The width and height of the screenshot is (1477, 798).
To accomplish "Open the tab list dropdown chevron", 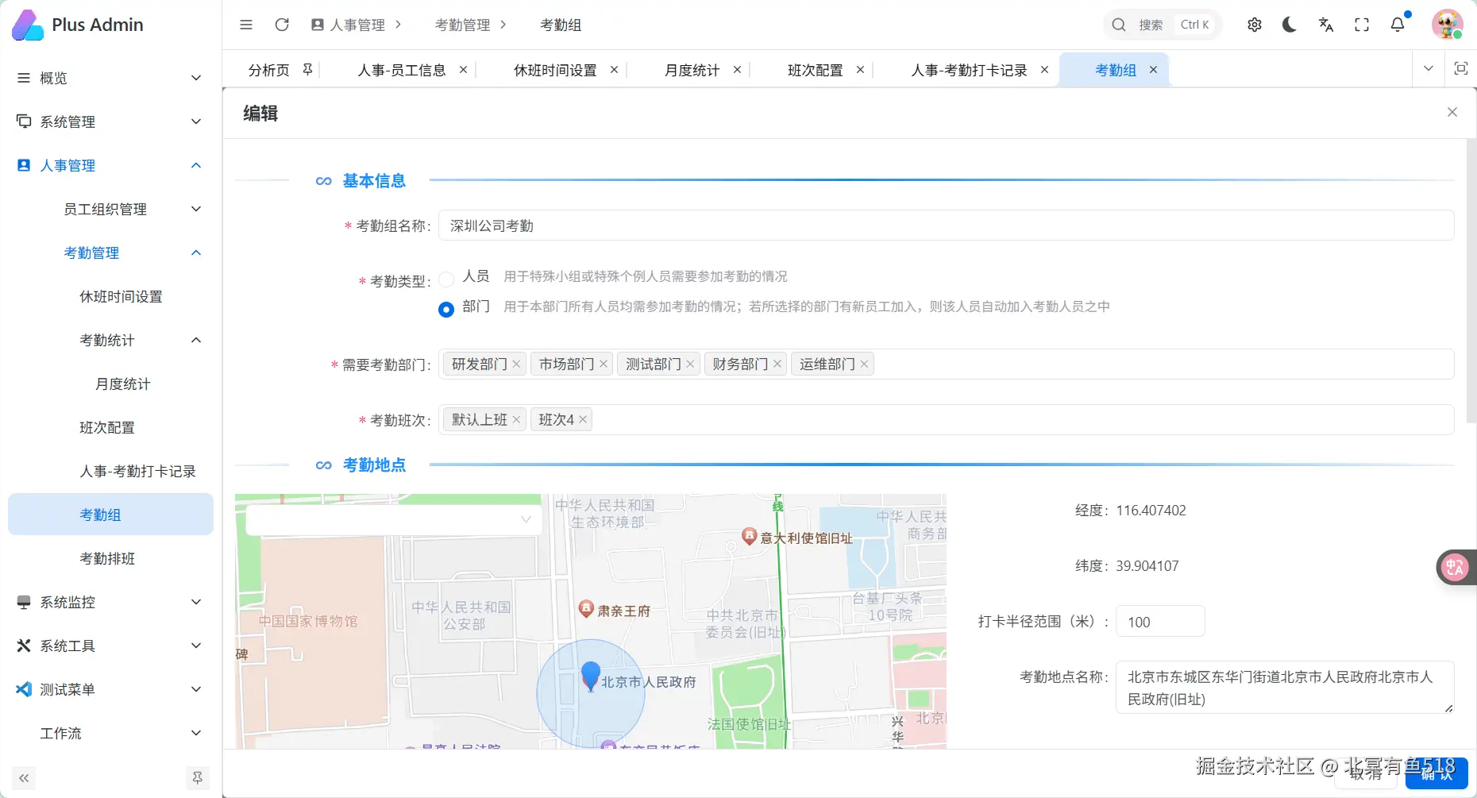I will coord(1429,69).
